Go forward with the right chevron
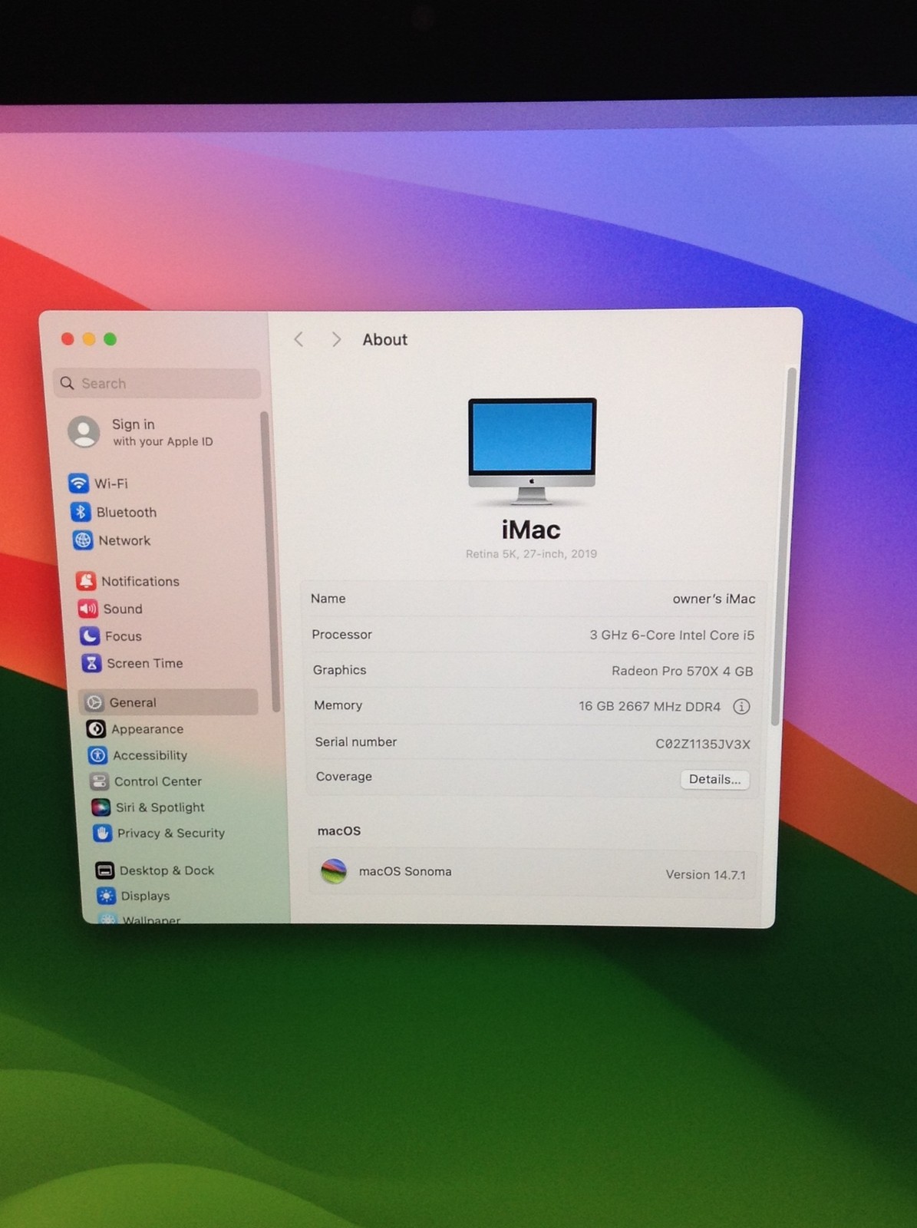 coord(335,339)
